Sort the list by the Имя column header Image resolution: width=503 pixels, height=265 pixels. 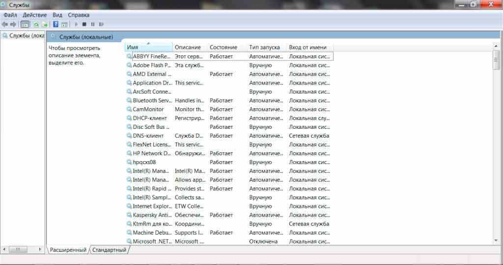point(147,47)
